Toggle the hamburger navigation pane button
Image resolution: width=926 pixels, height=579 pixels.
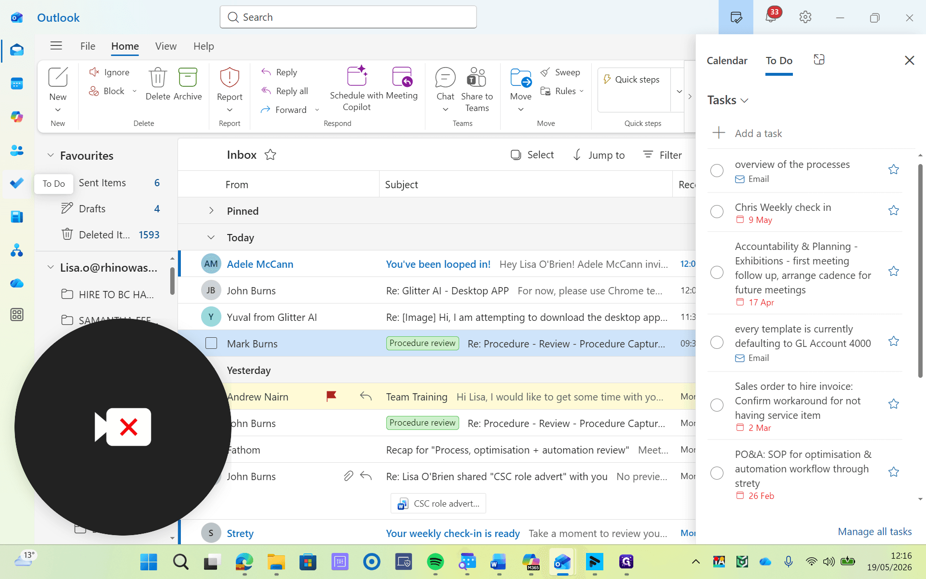[x=56, y=46]
